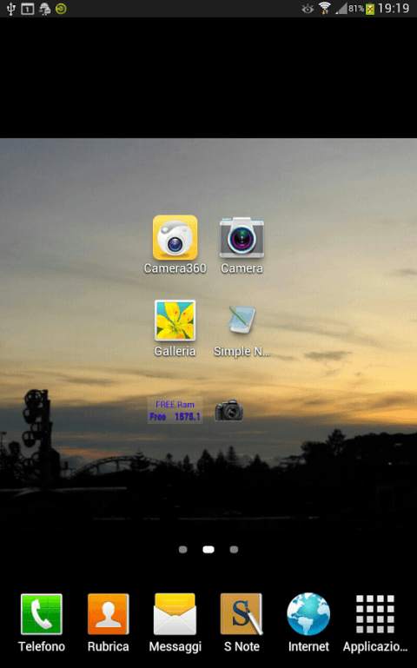Tap the FREE Ram widget

[x=175, y=410]
